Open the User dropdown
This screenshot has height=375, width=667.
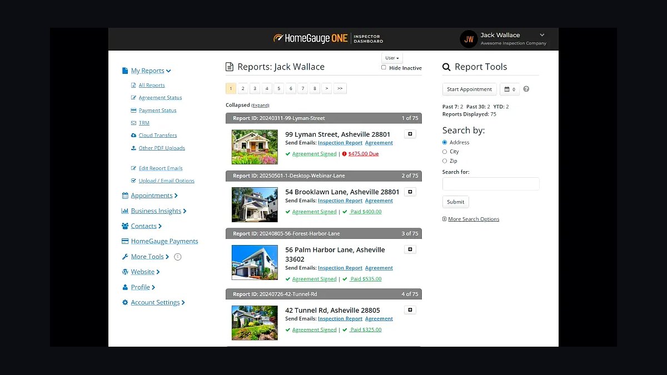coord(392,58)
